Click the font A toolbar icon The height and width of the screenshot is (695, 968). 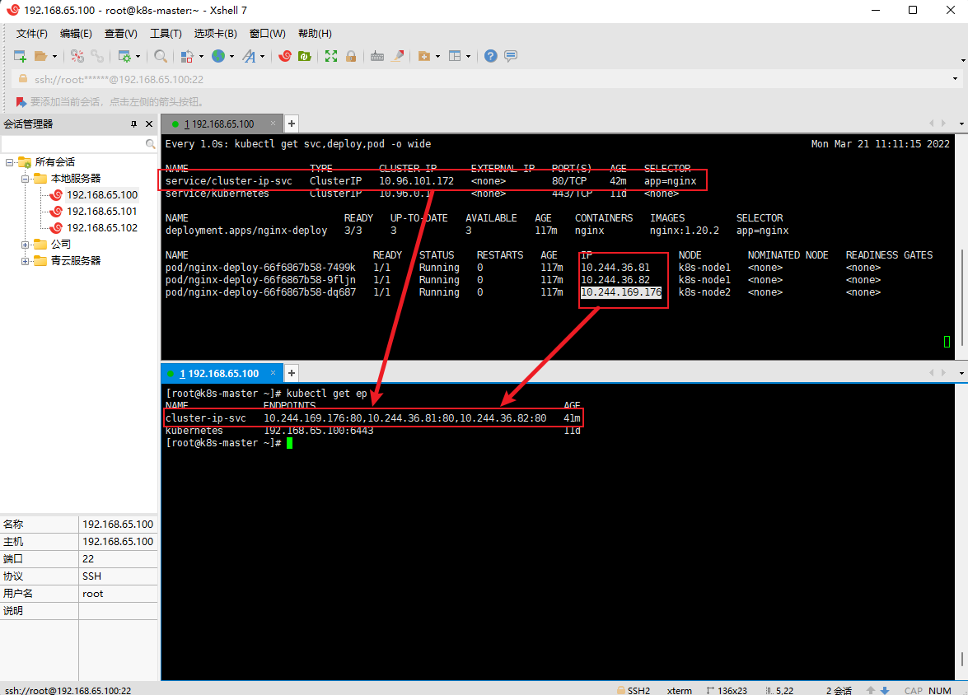pyautogui.click(x=249, y=56)
